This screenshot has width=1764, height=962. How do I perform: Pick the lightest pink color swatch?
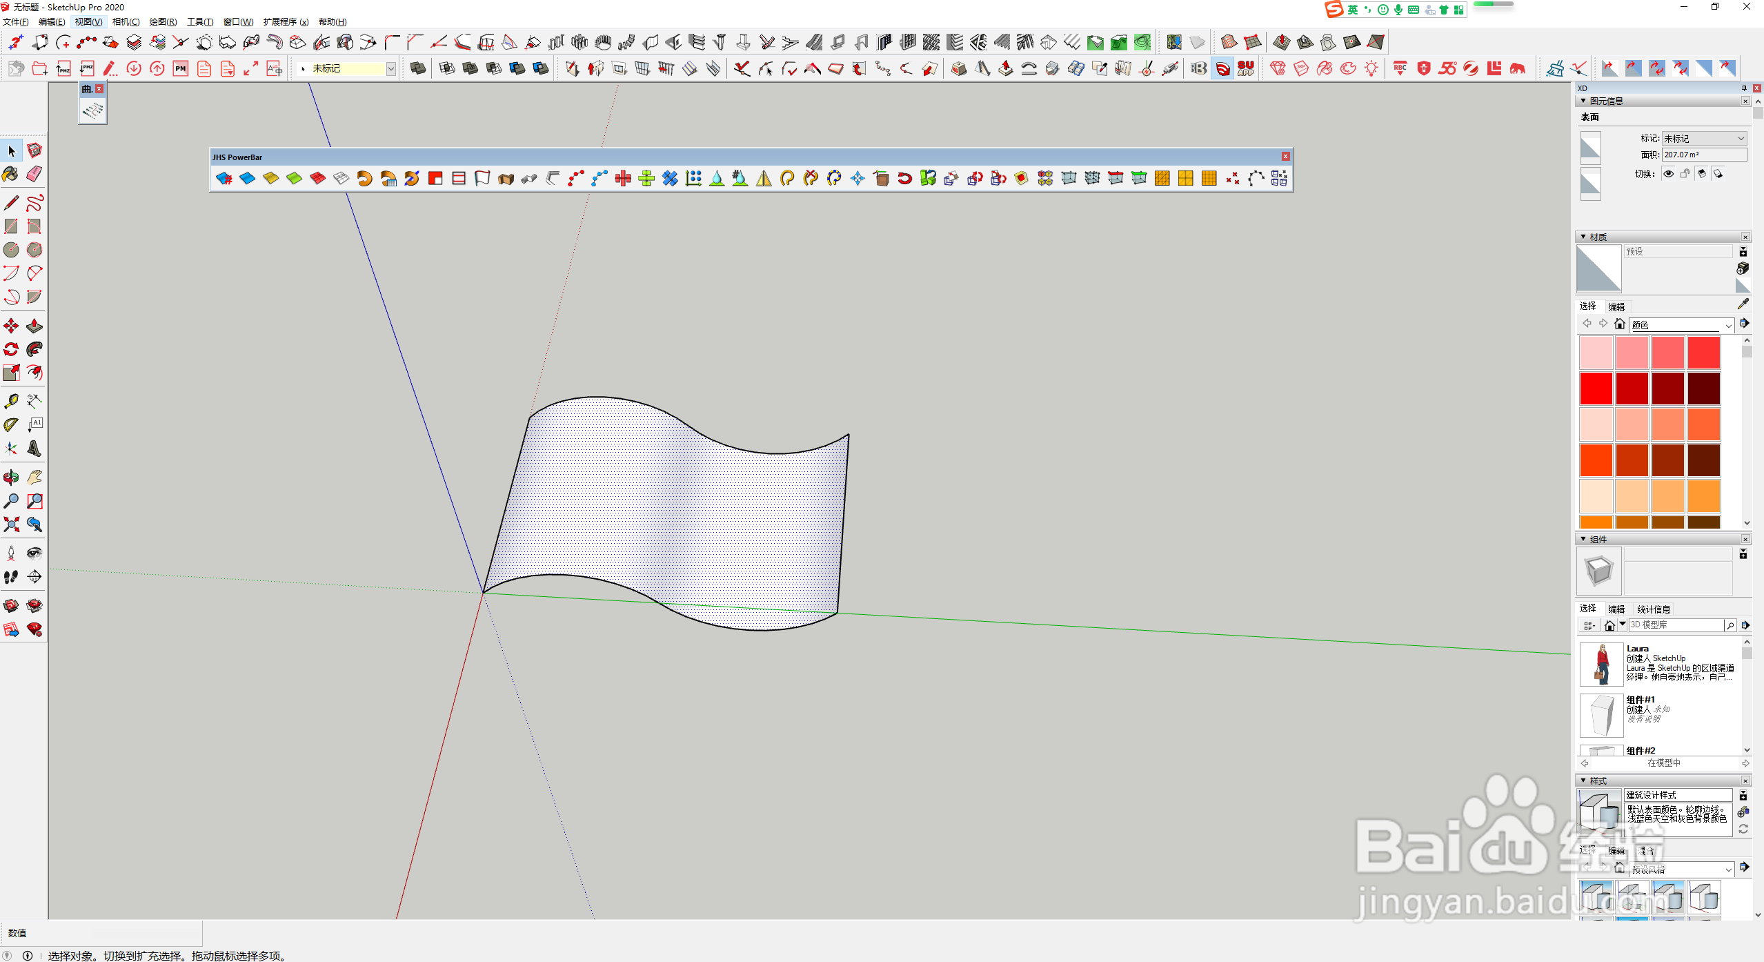[x=1596, y=353]
